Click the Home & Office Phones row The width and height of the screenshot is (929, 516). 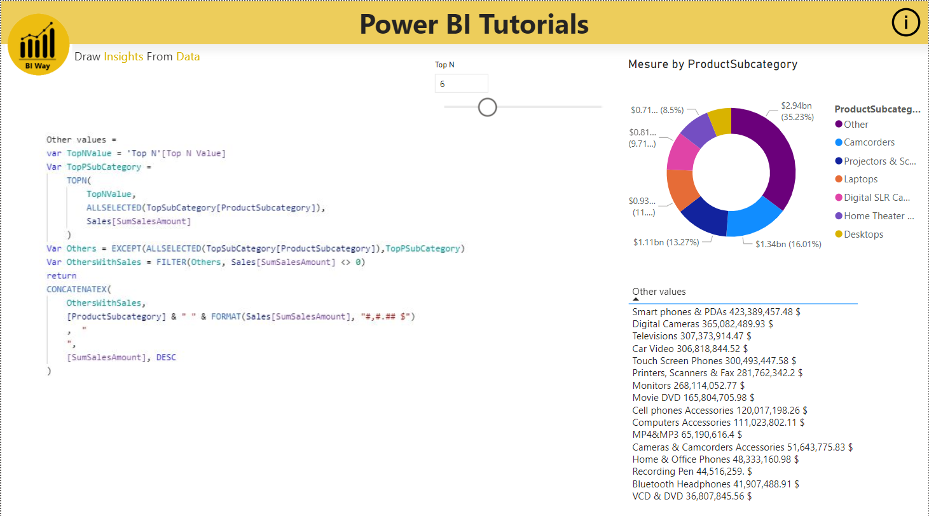[x=716, y=459]
